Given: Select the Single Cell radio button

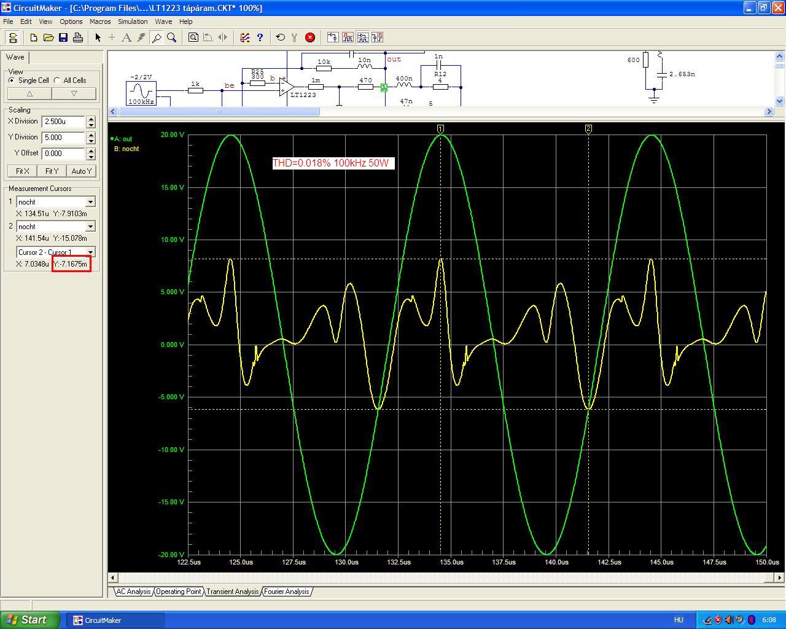Looking at the screenshot, I should point(12,80).
